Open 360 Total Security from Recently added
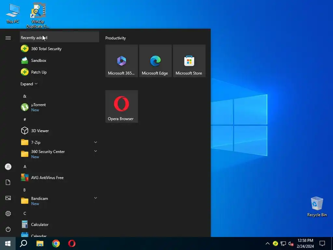The width and height of the screenshot is (333, 250). pyautogui.click(x=60, y=49)
